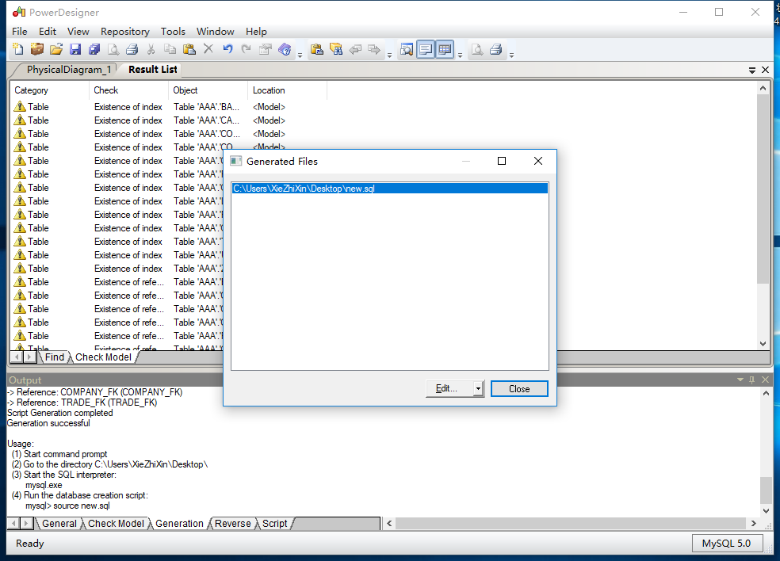The height and width of the screenshot is (561, 780).
Task: Open a model with the folder icon
Action: (x=55, y=49)
